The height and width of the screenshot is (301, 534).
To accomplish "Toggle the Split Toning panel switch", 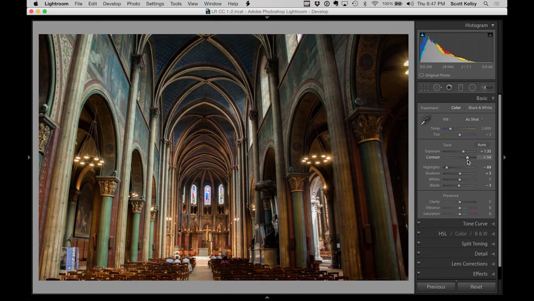I will 419,244.
